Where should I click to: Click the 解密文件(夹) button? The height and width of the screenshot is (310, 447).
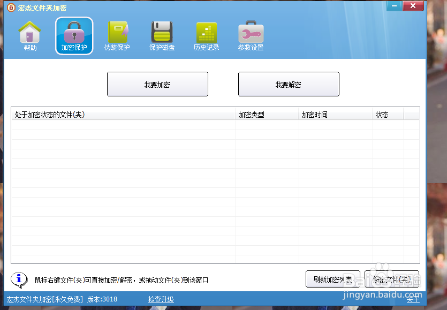[392, 279]
